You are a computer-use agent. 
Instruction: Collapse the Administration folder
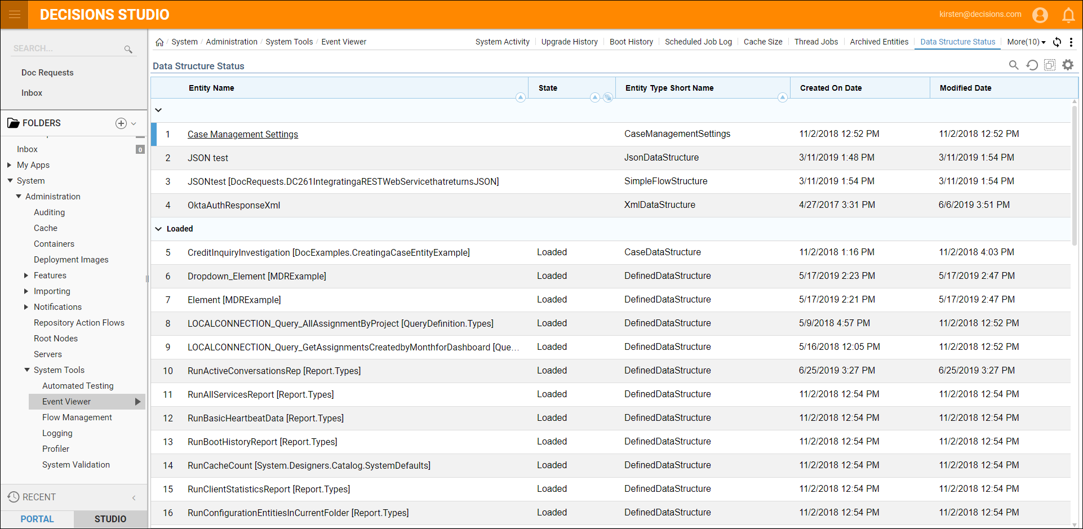point(19,197)
